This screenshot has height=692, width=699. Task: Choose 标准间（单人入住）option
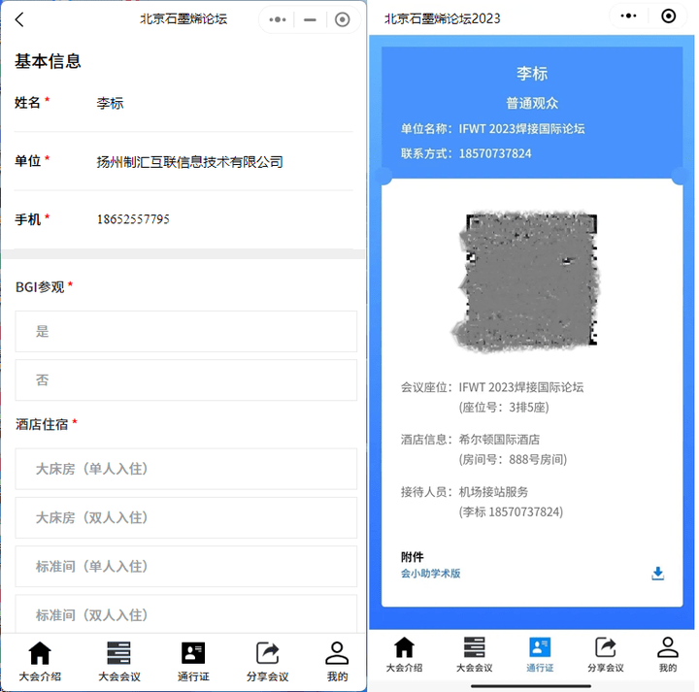(x=185, y=567)
